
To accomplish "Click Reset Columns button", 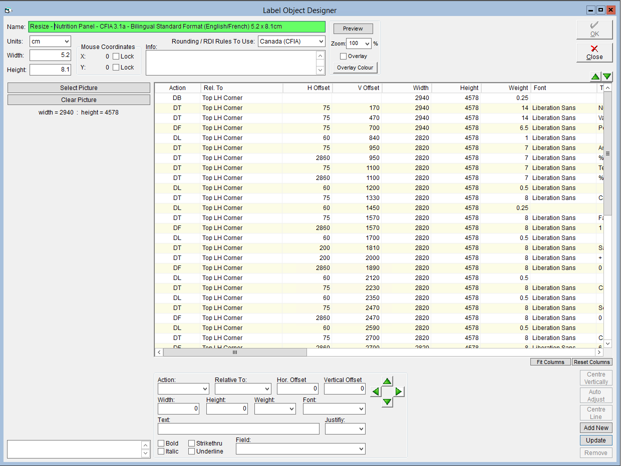I will [x=592, y=362].
